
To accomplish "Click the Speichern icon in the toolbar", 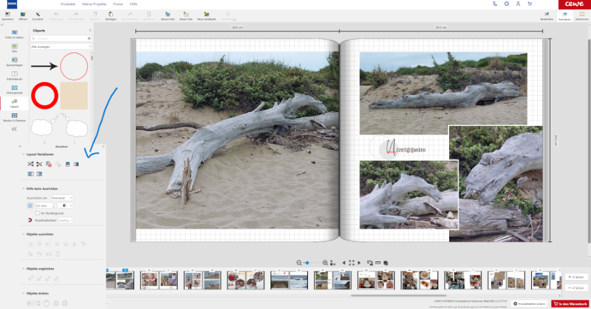I will coord(7,14).
